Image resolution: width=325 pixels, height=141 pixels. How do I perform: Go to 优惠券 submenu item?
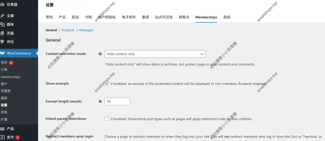(x=6, y=91)
